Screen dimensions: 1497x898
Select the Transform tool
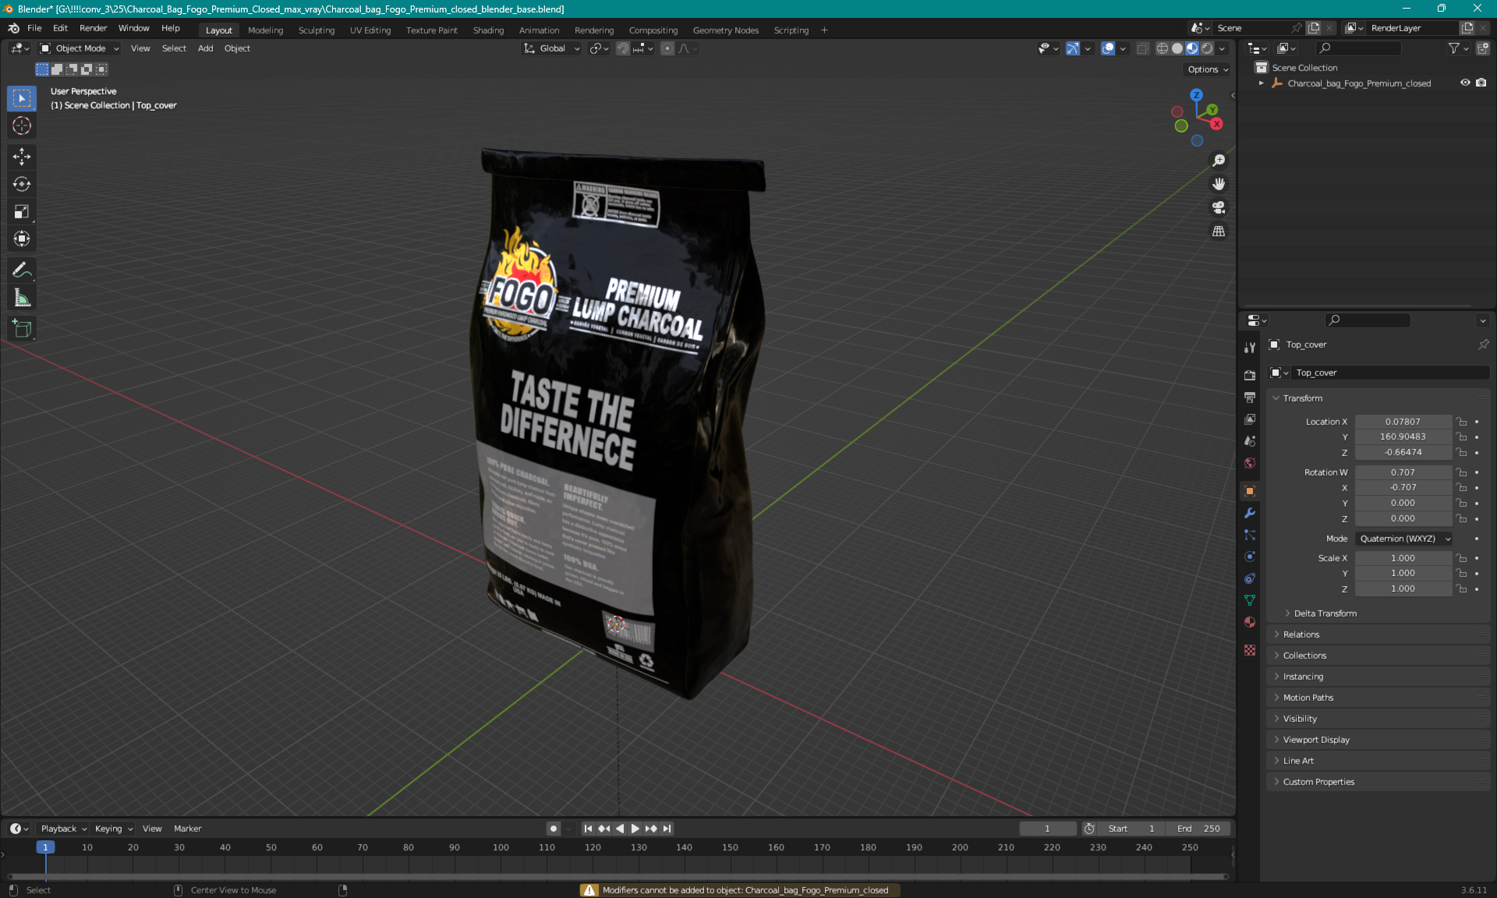(22, 239)
